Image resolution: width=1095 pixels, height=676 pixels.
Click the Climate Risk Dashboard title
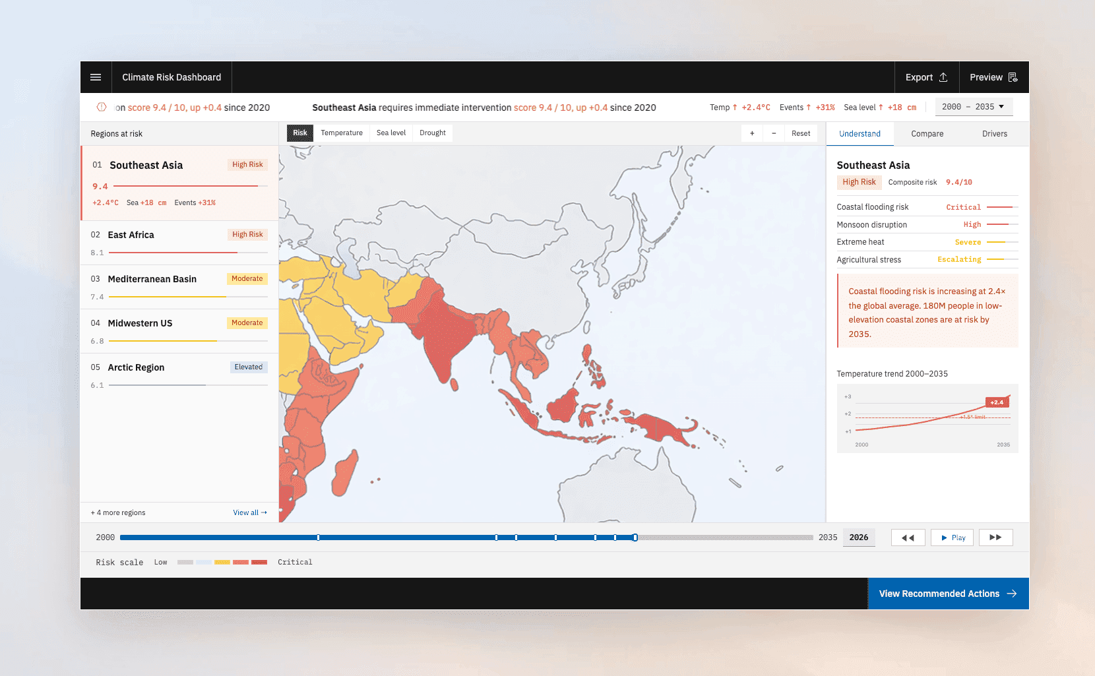tap(172, 77)
